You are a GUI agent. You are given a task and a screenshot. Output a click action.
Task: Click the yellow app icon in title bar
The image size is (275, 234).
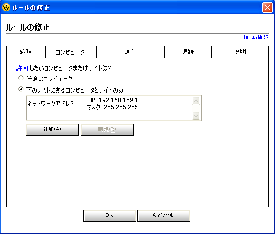coord(6,8)
